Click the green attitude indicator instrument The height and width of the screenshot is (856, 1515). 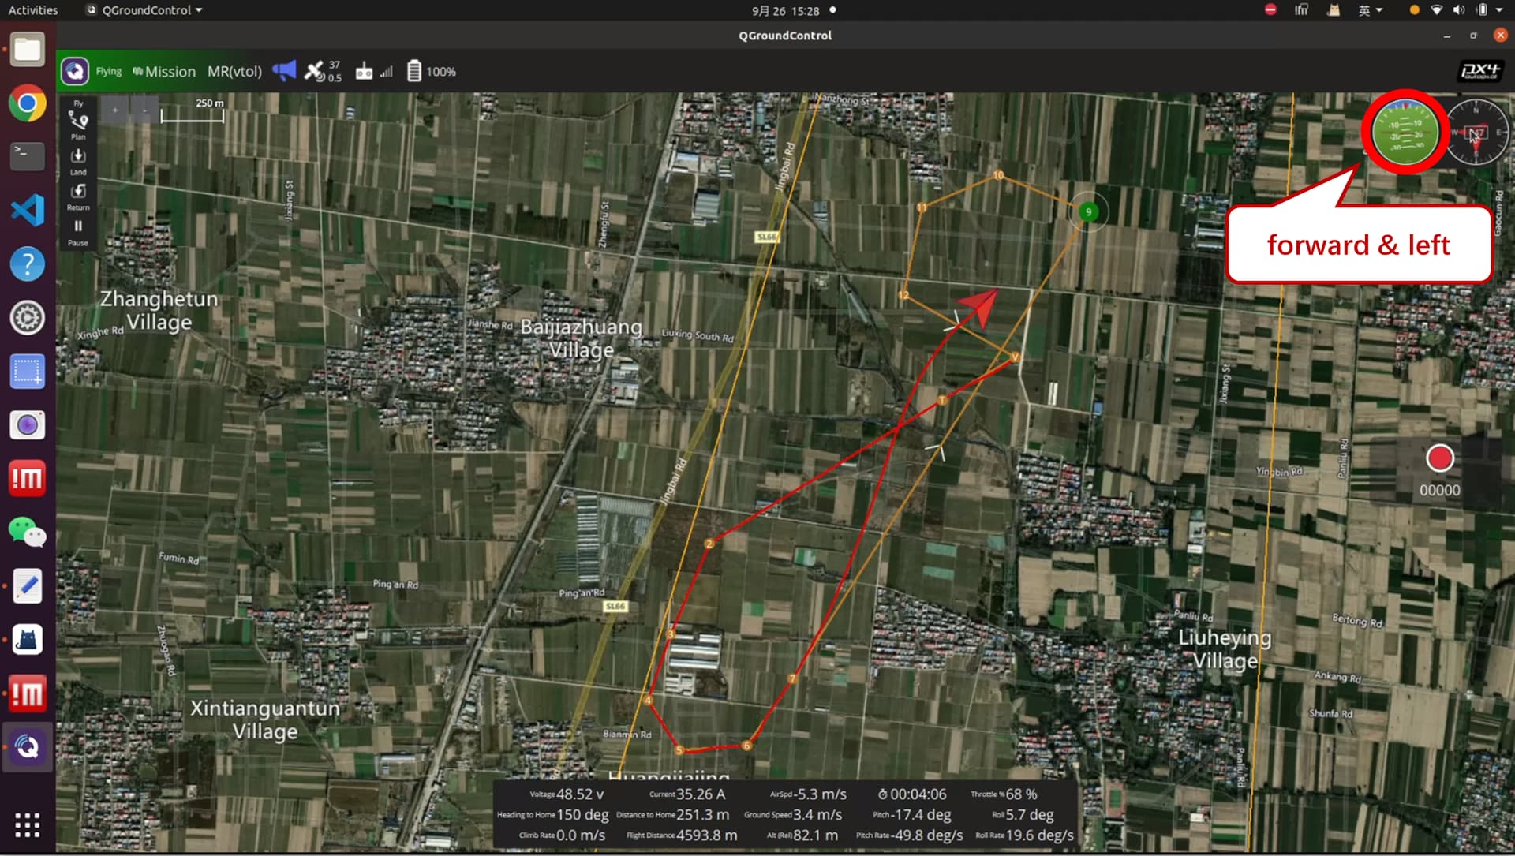coord(1405,132)
